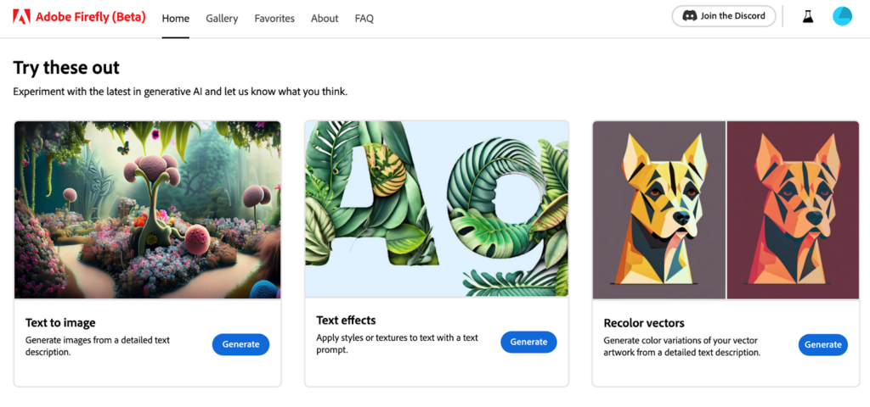The height and width of the screenshot is (407, 870).
Task: Open the beaker labs icon
Action: (808, 16)
